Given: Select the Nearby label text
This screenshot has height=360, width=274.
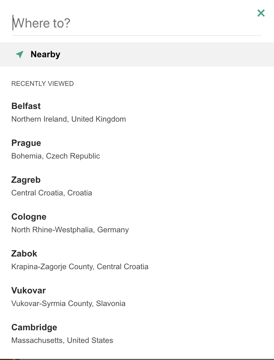Looking at the screenshot, I should (x=45, y=54).
